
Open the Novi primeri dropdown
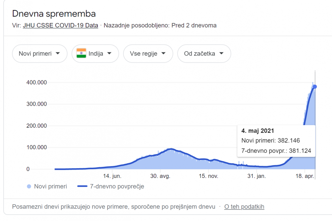pyautogui.click(x=40, y=54)
